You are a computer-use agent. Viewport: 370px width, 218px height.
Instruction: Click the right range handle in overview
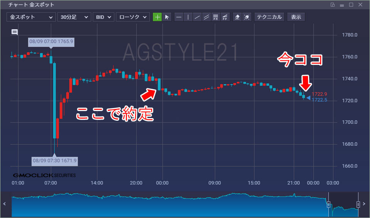tap(358, 205)
